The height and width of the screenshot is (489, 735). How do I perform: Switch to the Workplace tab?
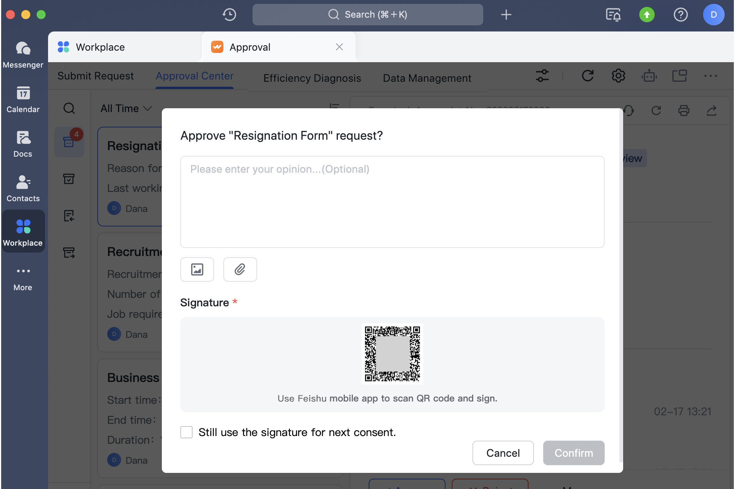100,47
